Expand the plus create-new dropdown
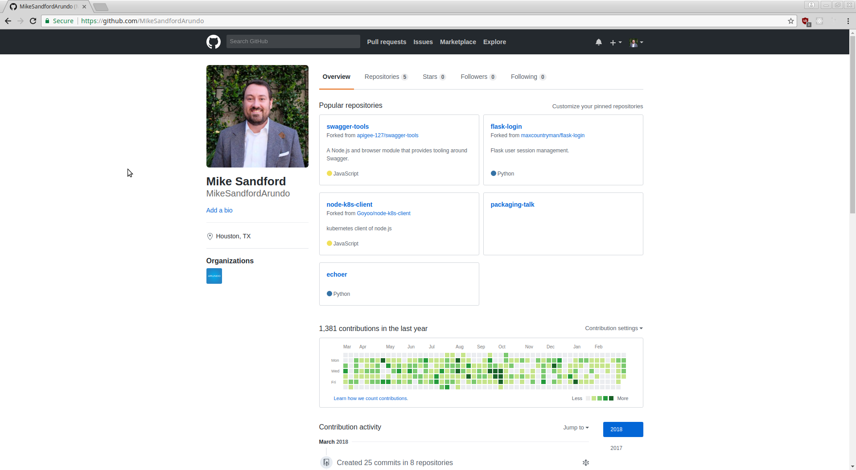 tap(615, 42)
